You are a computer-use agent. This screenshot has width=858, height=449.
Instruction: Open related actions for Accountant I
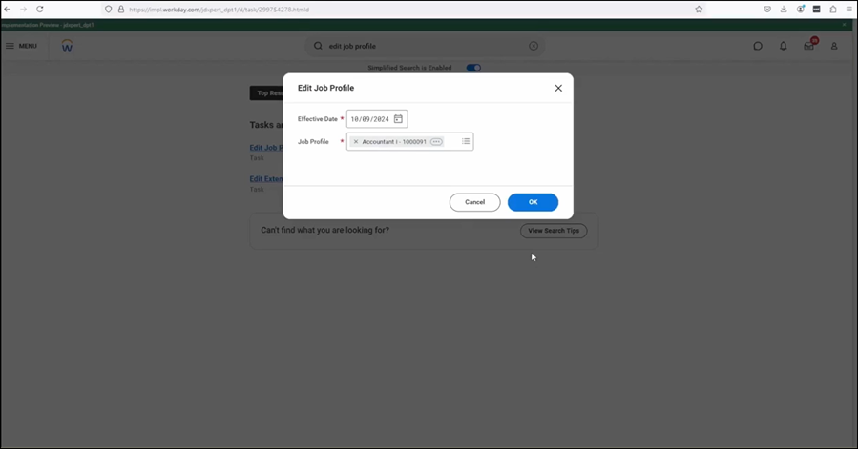pos(436,142)
